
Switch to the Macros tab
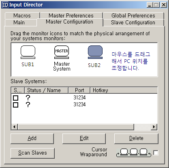22,15
